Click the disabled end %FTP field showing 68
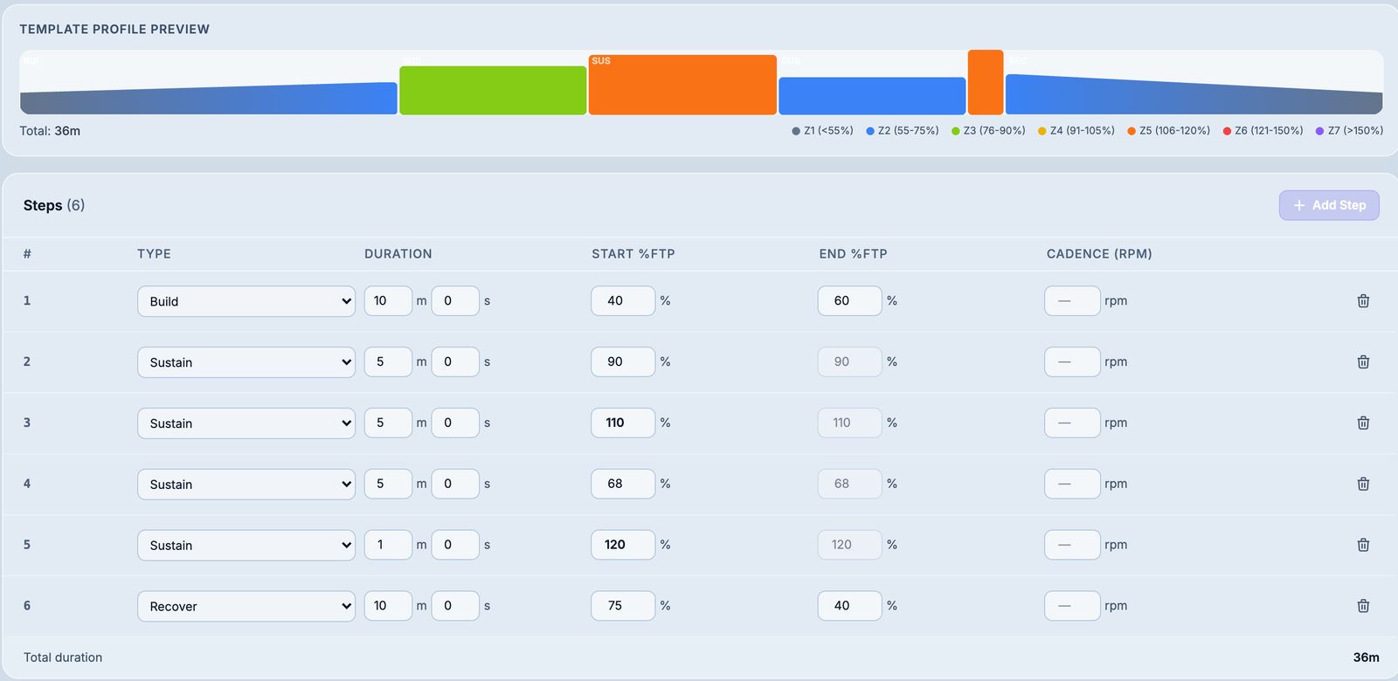1398x681 pixels. (x=849, y=484)
